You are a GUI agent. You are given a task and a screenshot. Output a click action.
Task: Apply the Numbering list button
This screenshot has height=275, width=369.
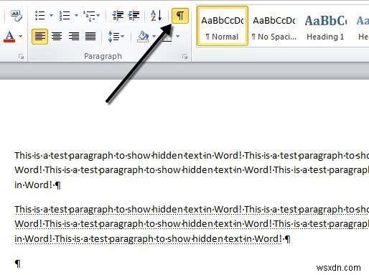(65, 16)
